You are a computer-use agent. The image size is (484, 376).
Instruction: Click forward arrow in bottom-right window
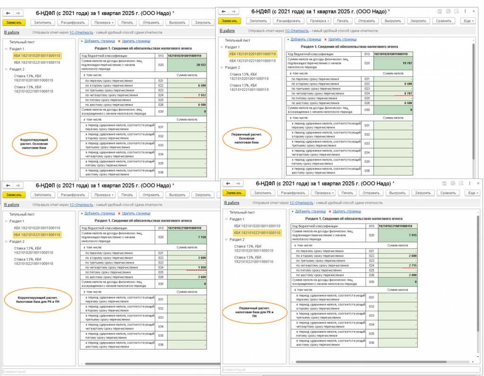238,184
